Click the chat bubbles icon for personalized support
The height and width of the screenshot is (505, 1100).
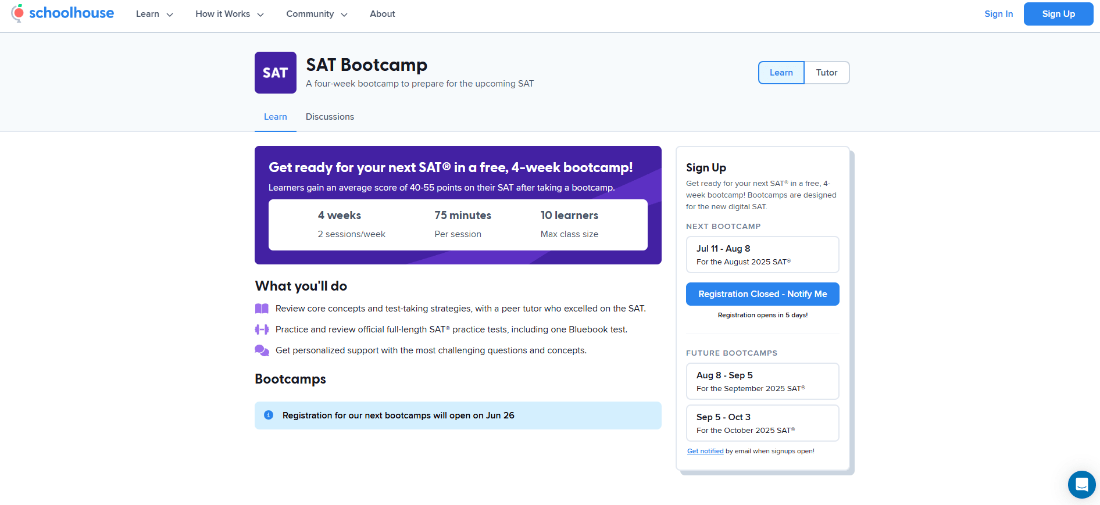262,350
